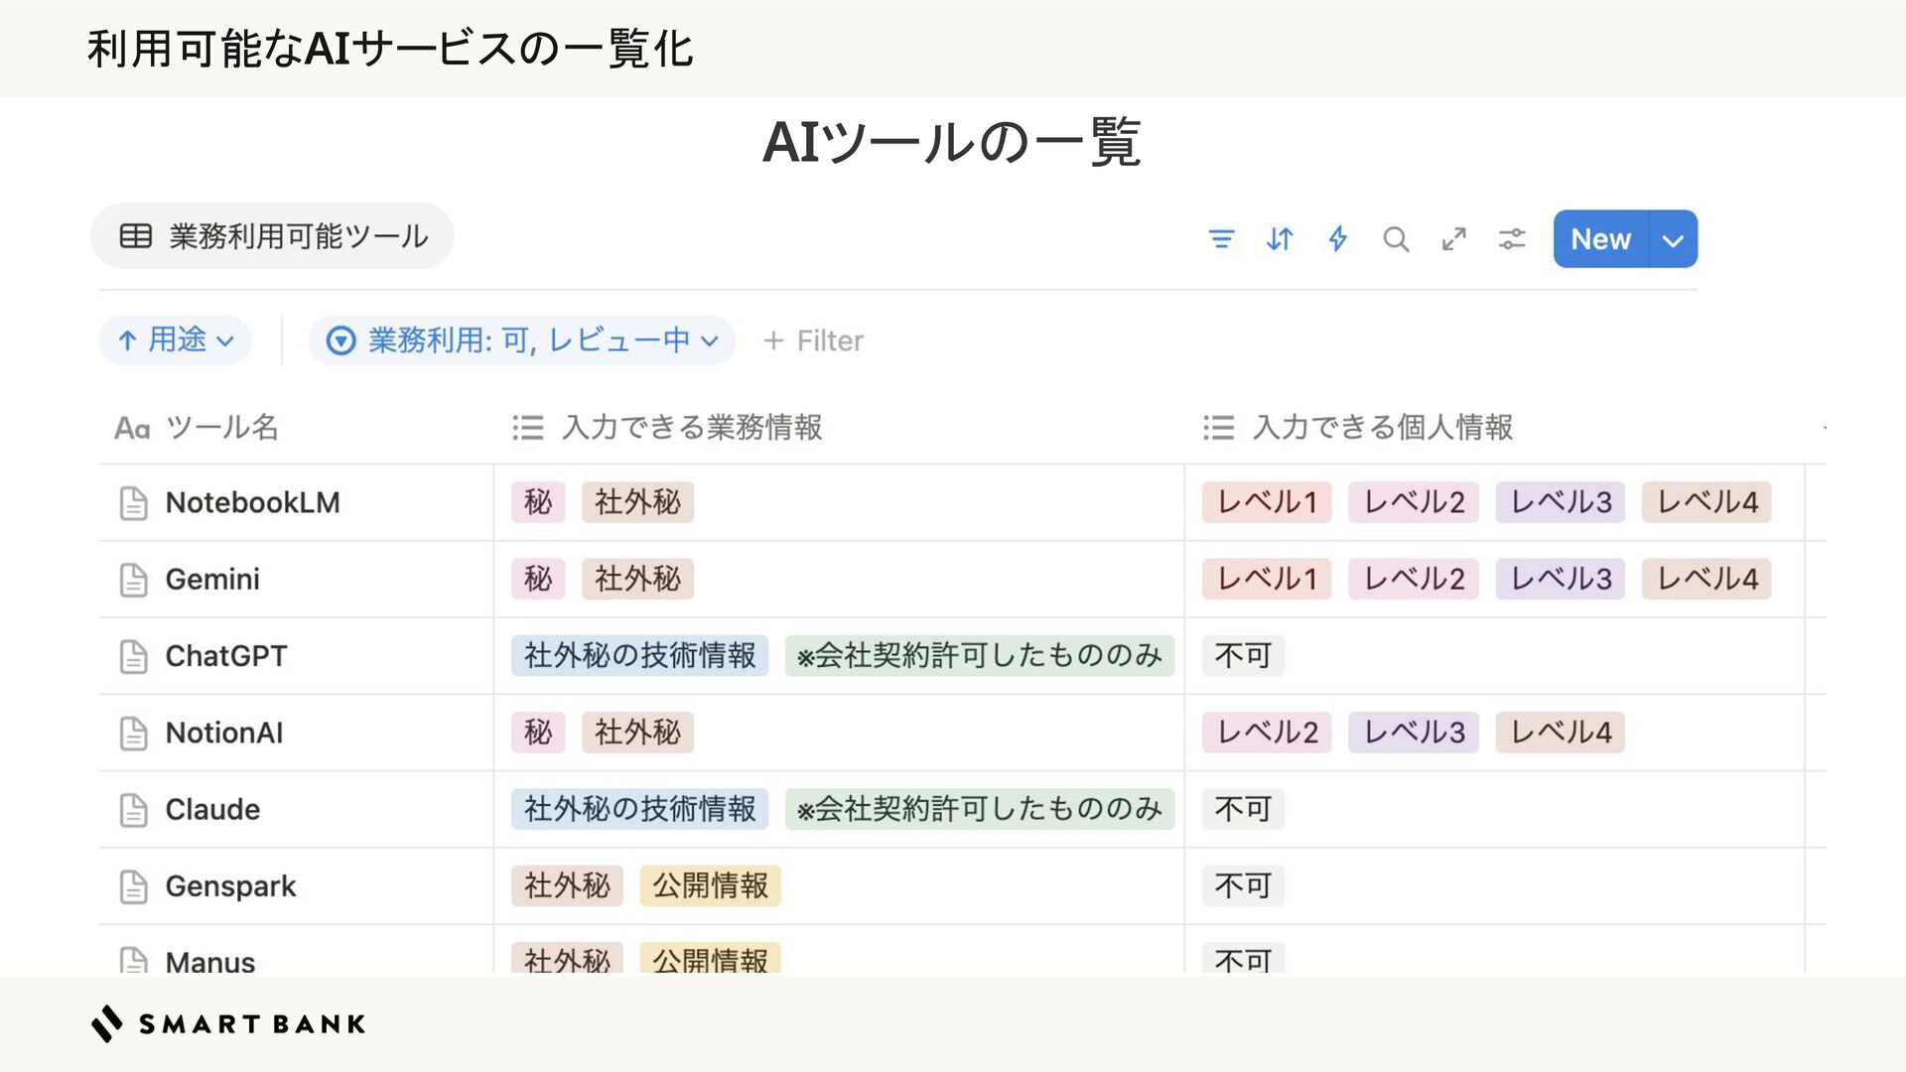Click the 不可 tag in Genspark row
Viewport: 1906px width, 1072px height.
pos(1243,885)
